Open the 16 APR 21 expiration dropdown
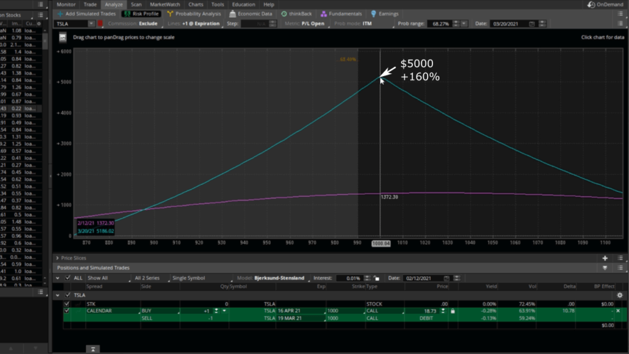The height and width of the screenshot is (354, 629). [301, 310]
